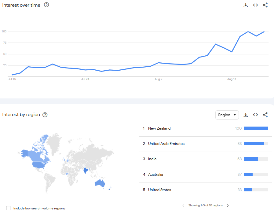Click the chart line peak at far right
This screenshot has height=214, width=274.
[x=264, y=31]
